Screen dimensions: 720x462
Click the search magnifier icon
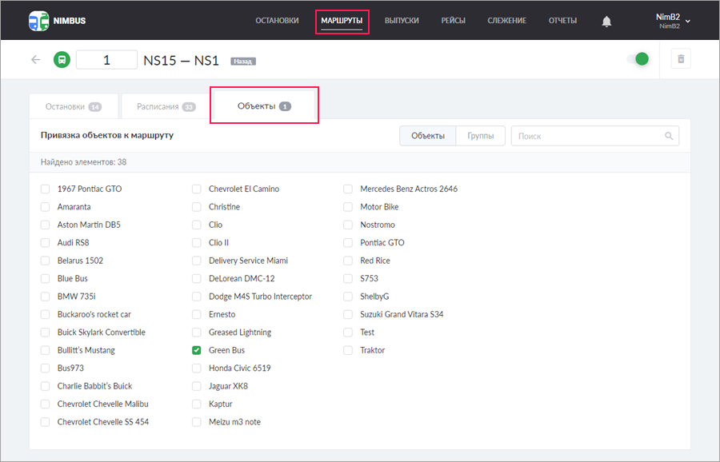[x=669, y=136]
